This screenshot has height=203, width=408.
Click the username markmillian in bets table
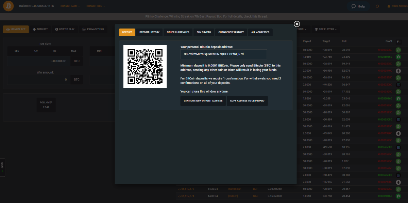235,189
